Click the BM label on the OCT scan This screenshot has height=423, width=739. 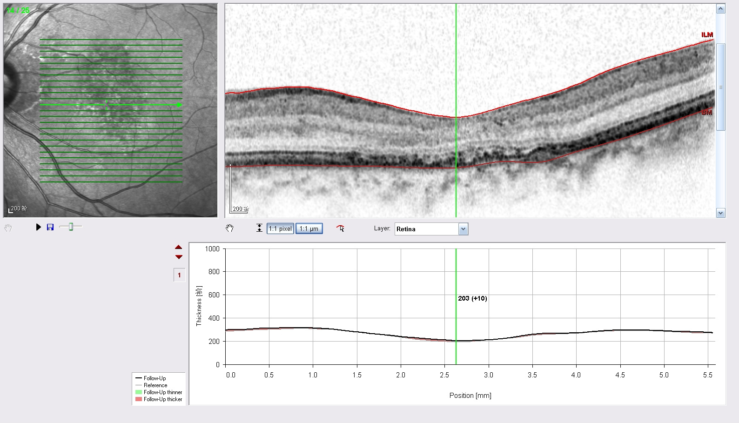(707, 113)
